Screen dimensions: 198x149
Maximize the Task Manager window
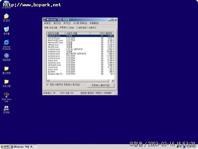tap(112, 20)
